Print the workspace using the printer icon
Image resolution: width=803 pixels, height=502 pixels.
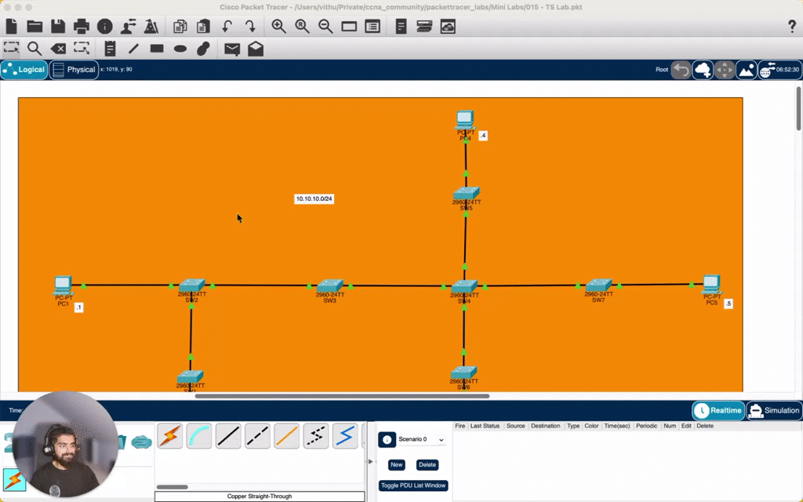81,26
